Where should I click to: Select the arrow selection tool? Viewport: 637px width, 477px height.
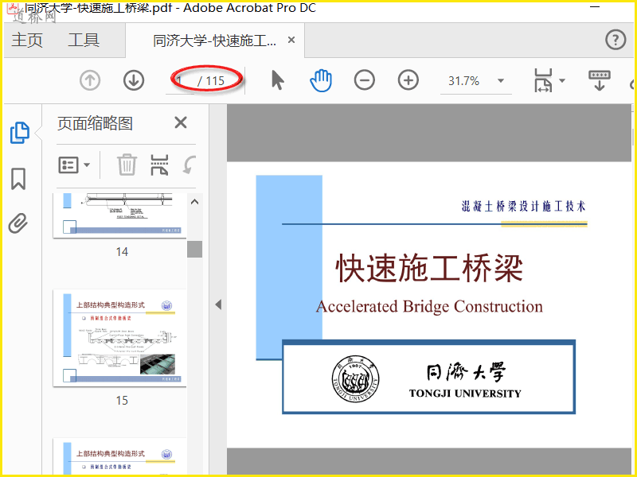(278, 80)
